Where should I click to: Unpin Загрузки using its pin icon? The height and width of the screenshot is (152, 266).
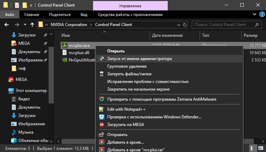45,35
